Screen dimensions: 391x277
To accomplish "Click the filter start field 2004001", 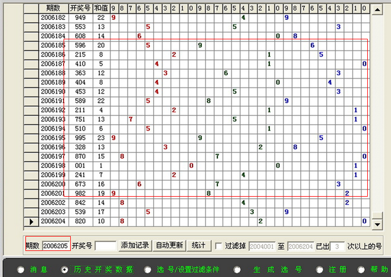I will point(262,247).
